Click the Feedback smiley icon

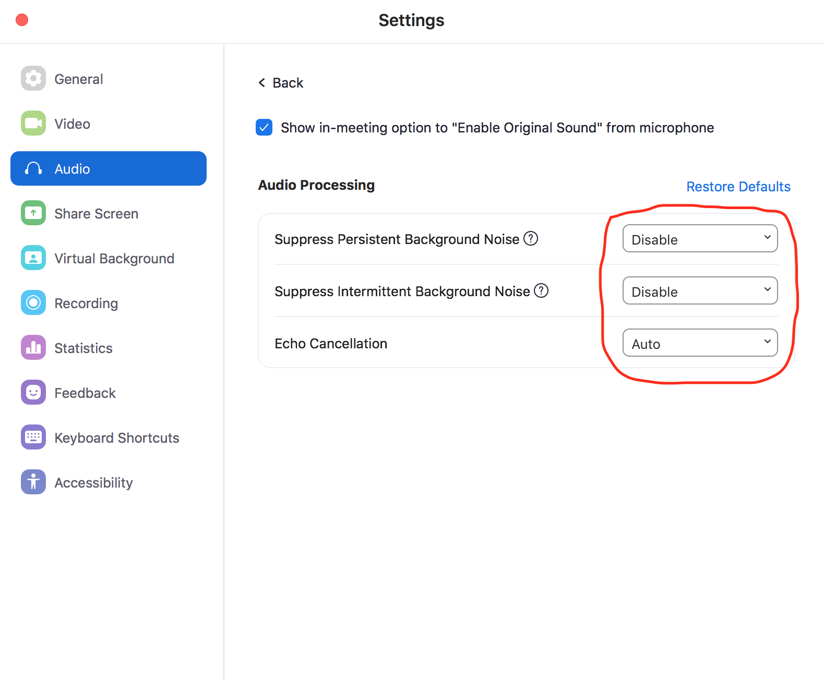(33, 393)
